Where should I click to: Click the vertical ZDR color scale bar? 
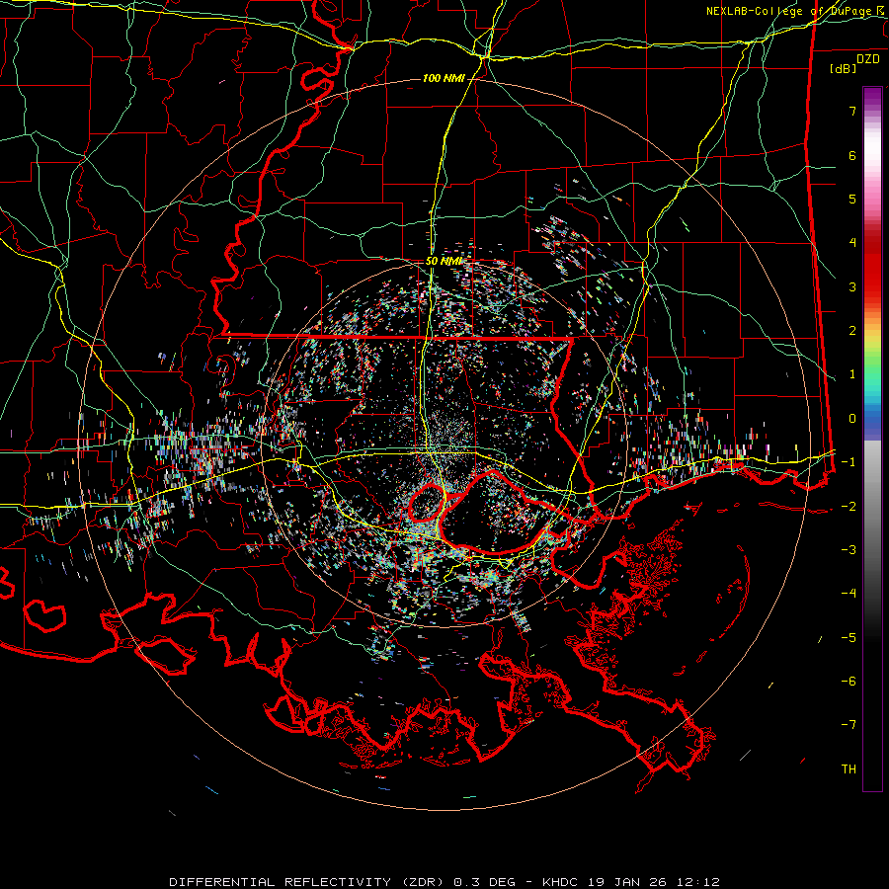tap(872, 439)
